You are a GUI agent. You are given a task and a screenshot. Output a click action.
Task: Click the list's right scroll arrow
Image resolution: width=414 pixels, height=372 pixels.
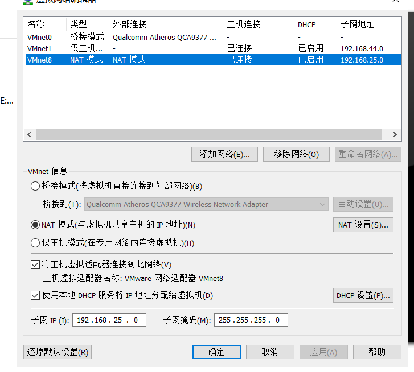395,134
